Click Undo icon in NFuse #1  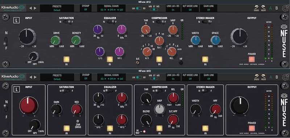tap(256, 8)
